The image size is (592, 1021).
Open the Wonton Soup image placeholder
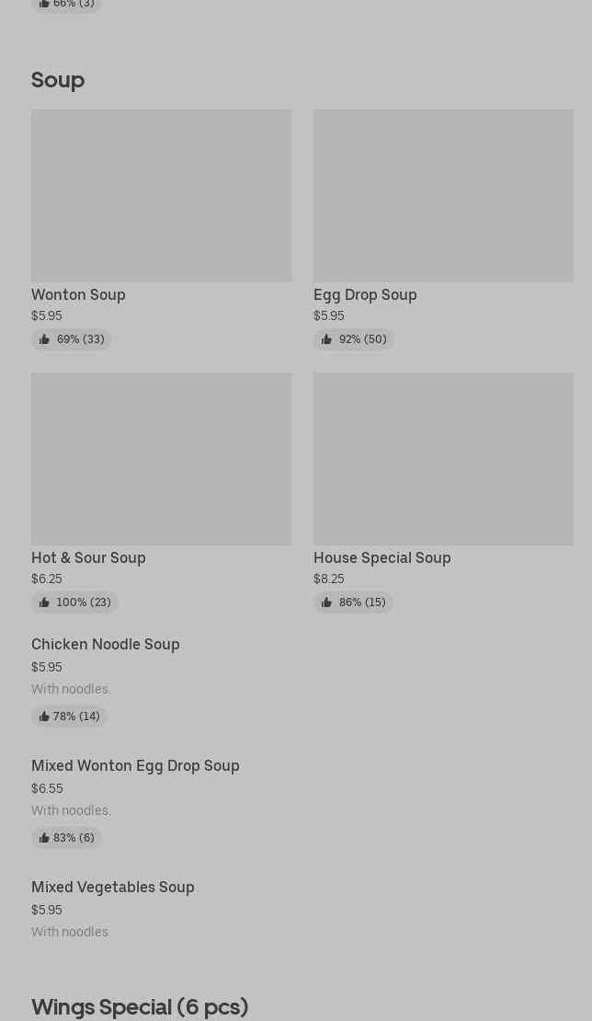click(x=161, y=195)
